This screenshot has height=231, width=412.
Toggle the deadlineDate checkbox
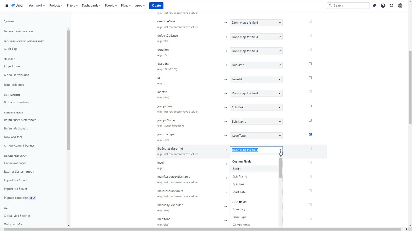[x=310, y=21]
